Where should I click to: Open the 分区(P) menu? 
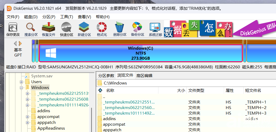click(x=49, y=17)
